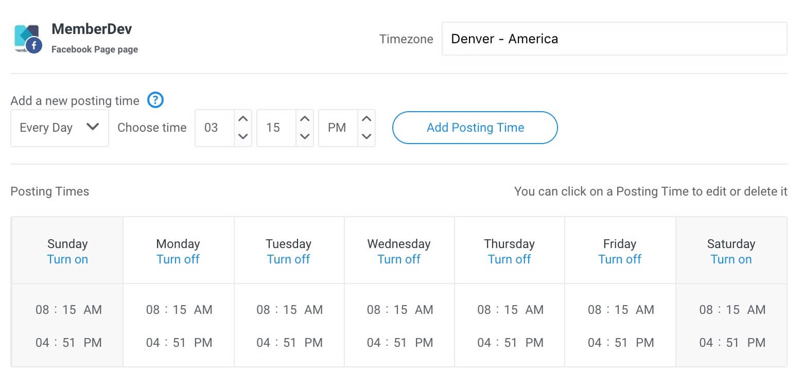Click the minutes field showing 15
Screen dimensions: 802x388
point(276,128)
